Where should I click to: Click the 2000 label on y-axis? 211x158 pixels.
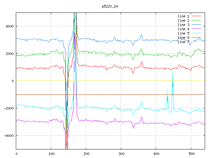[x=9, y=54]
